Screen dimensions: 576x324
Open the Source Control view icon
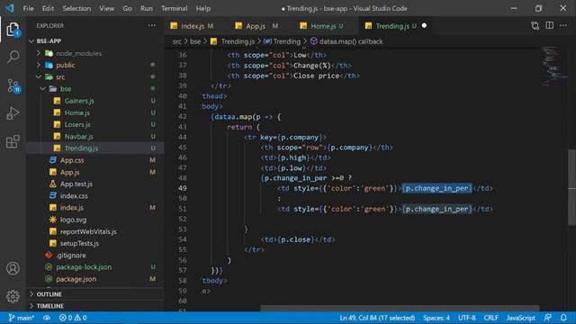13,85
